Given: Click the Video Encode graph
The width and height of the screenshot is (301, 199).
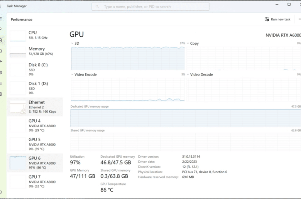Looking at the screenshot, I should [x=128, y=89].
